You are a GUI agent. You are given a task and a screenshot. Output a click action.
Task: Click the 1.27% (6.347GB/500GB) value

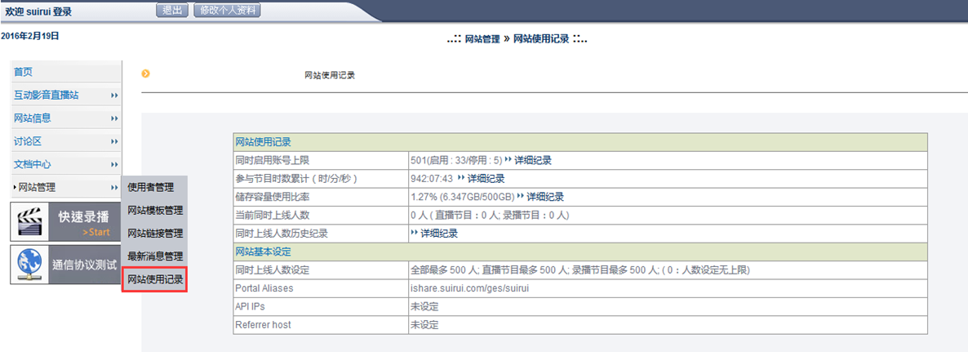462,197
